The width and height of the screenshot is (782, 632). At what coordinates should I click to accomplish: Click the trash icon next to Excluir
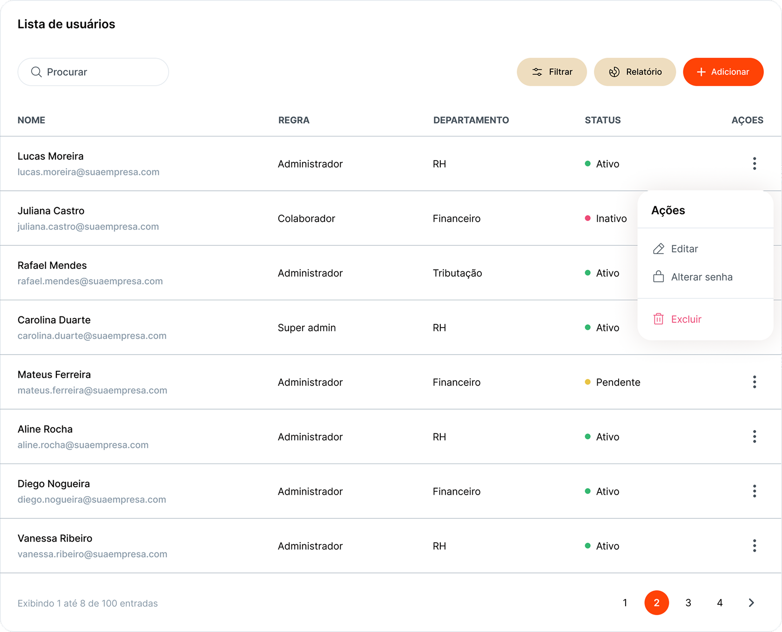click(658, 319)
